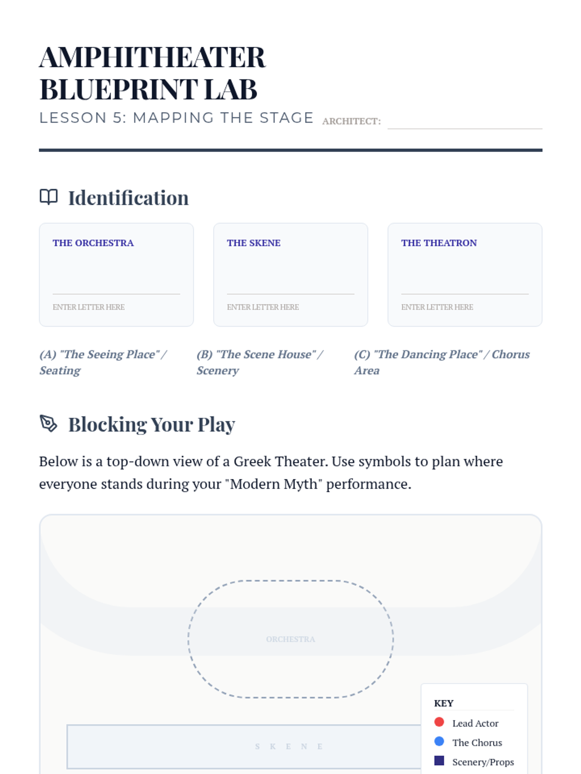
Task: Click the Amphitheater Blueprint Lab title
Action: (152, 73)
